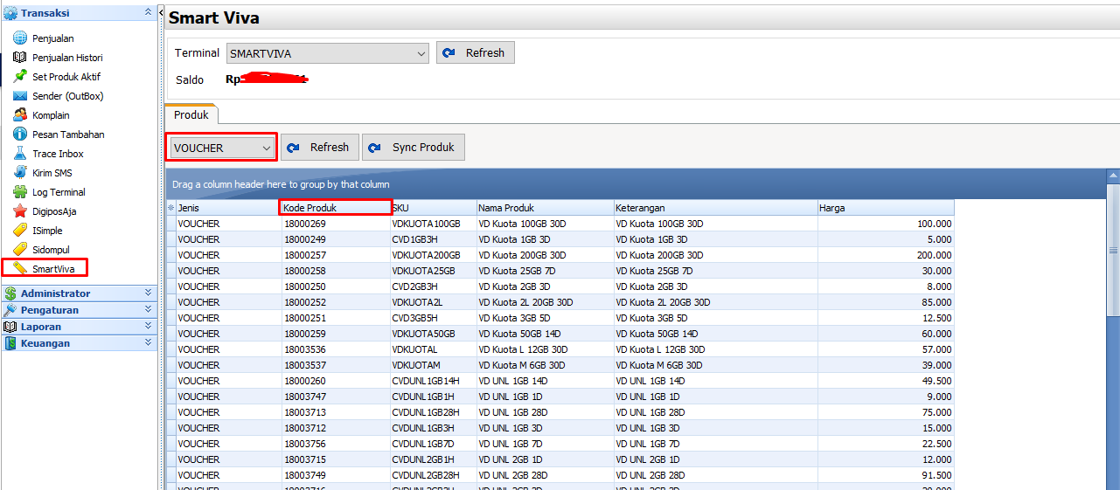This screenshot has width=1120, height=490.
Task: Click the Transaksi gear icon
Action: [x=10, y=13]
